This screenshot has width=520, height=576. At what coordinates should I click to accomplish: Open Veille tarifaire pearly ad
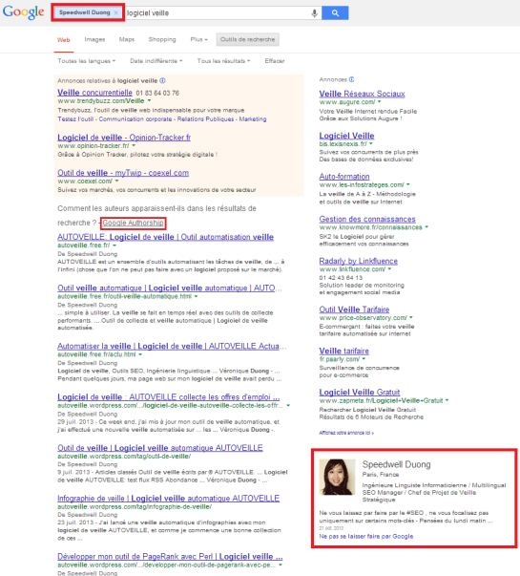click(343, 351)
